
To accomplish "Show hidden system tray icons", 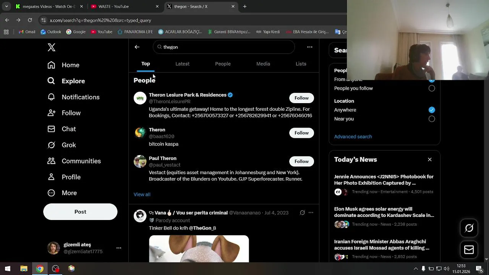I will tap(416, 269).
